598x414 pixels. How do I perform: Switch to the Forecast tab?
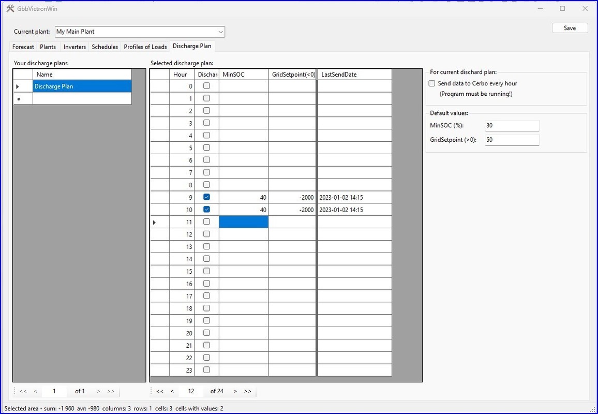(23, 47)
